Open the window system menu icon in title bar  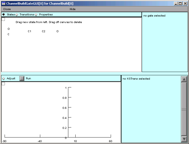click(4, 4)
